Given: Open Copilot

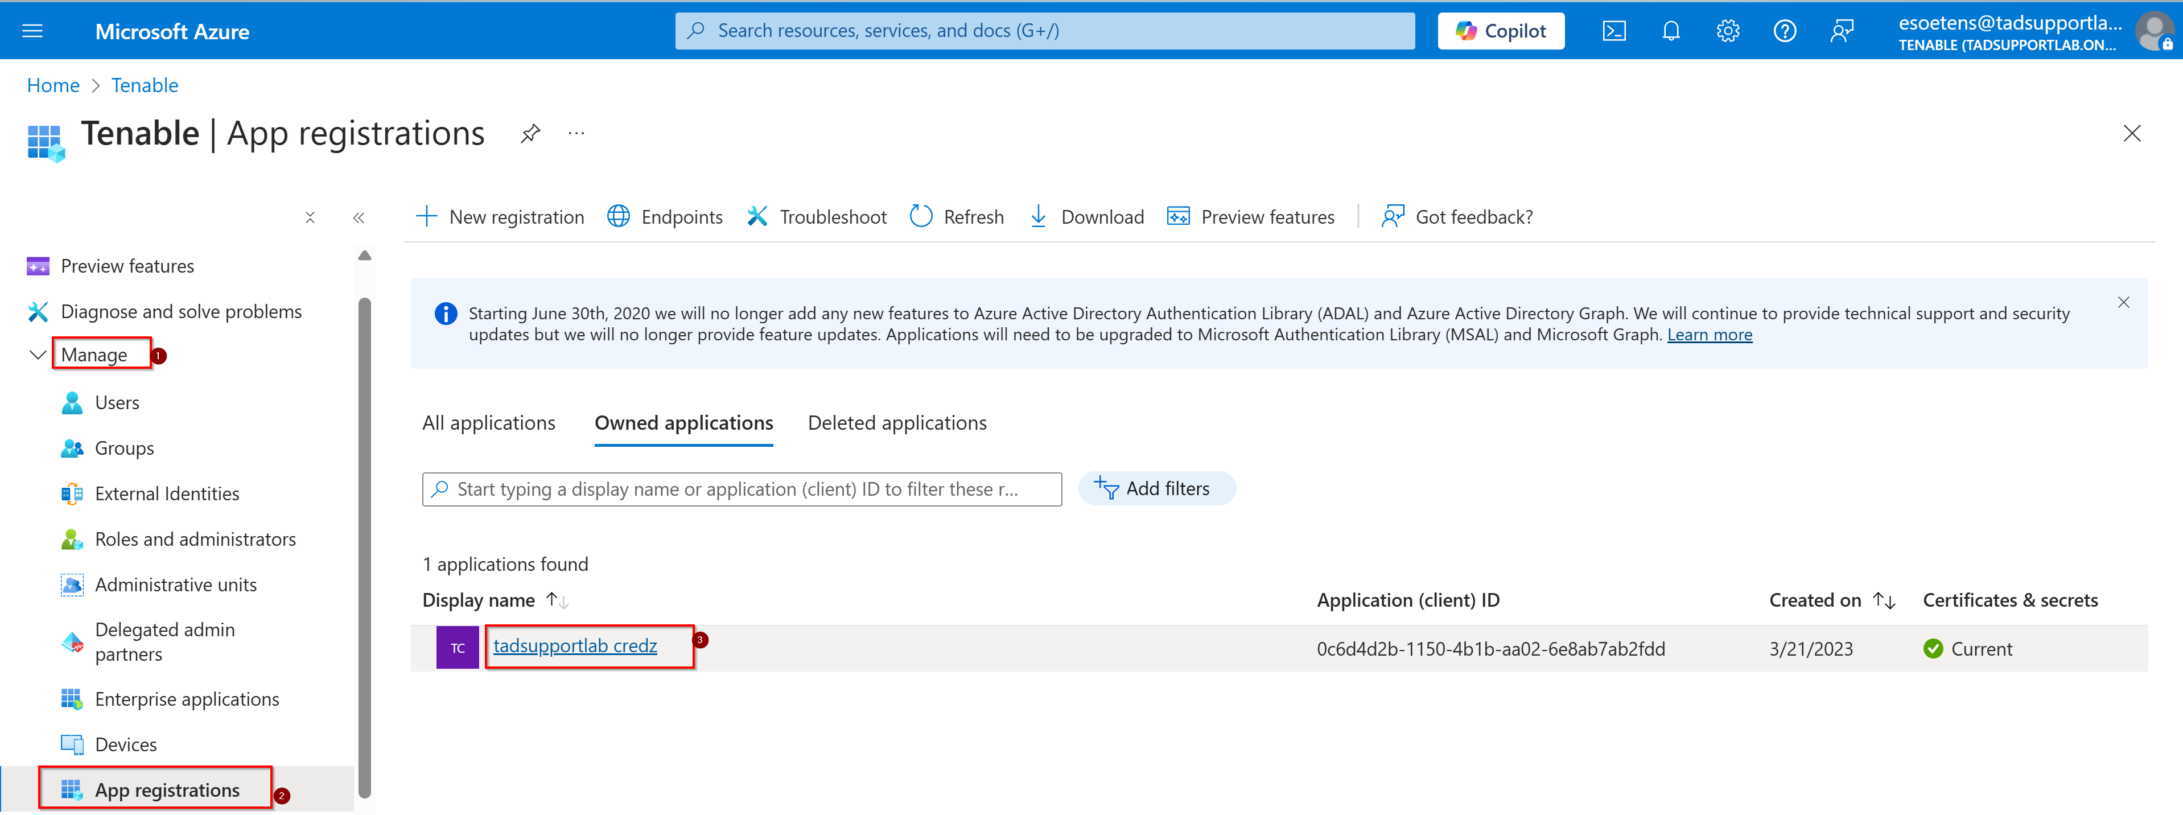Looking at the screenshot, I should click(x=1501, y=31).
